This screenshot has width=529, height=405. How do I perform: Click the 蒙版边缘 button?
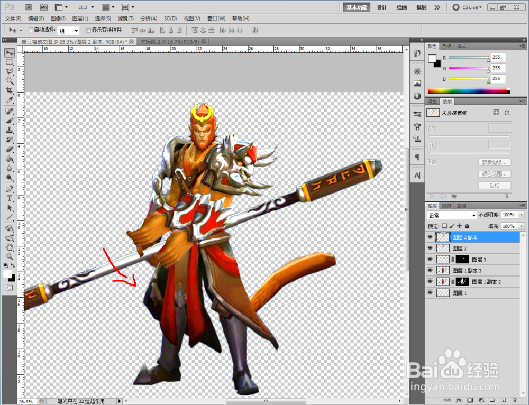tap(495, 162)
